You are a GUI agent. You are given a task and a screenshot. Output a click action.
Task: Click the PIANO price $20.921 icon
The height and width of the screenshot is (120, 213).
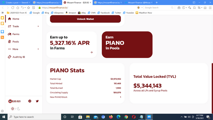coord(10,101)
